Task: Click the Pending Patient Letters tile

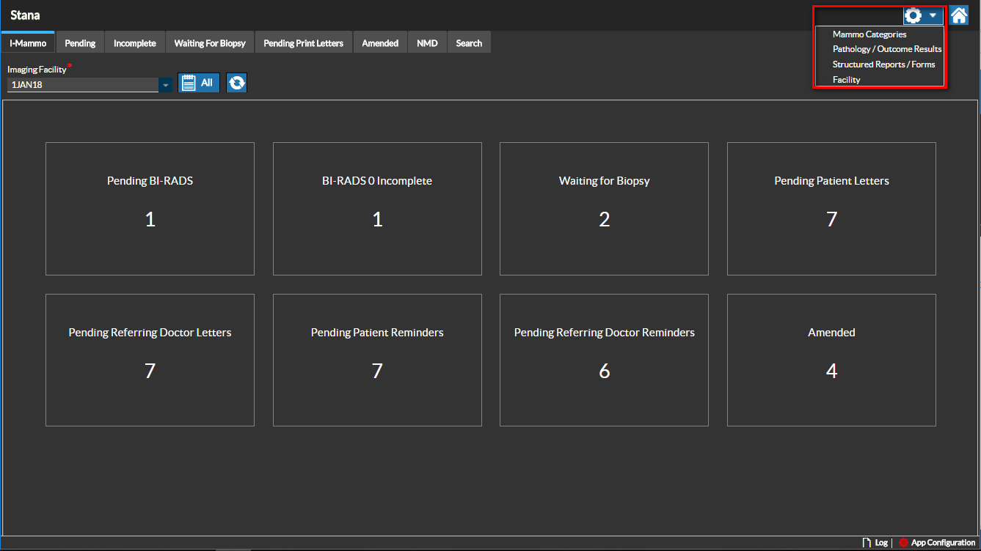Action: [831, 209]
